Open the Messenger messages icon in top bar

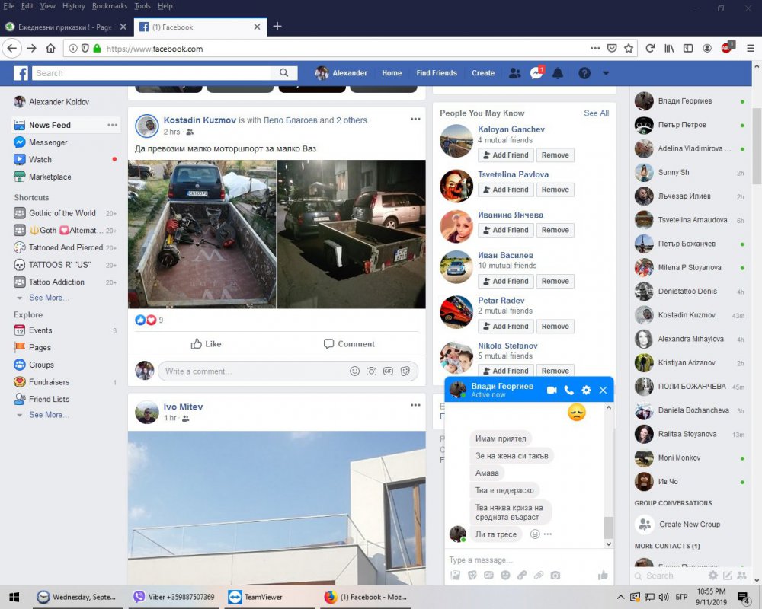click(536, 73)
